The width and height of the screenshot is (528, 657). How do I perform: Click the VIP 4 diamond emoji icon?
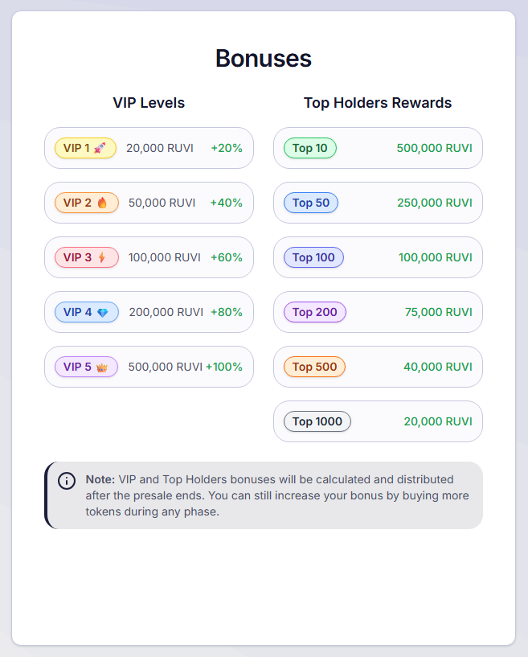103,312
